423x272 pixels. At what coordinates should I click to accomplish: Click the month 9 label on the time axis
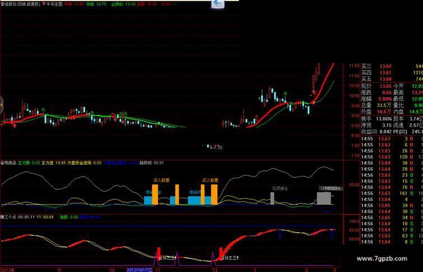[x=59, y=270]
